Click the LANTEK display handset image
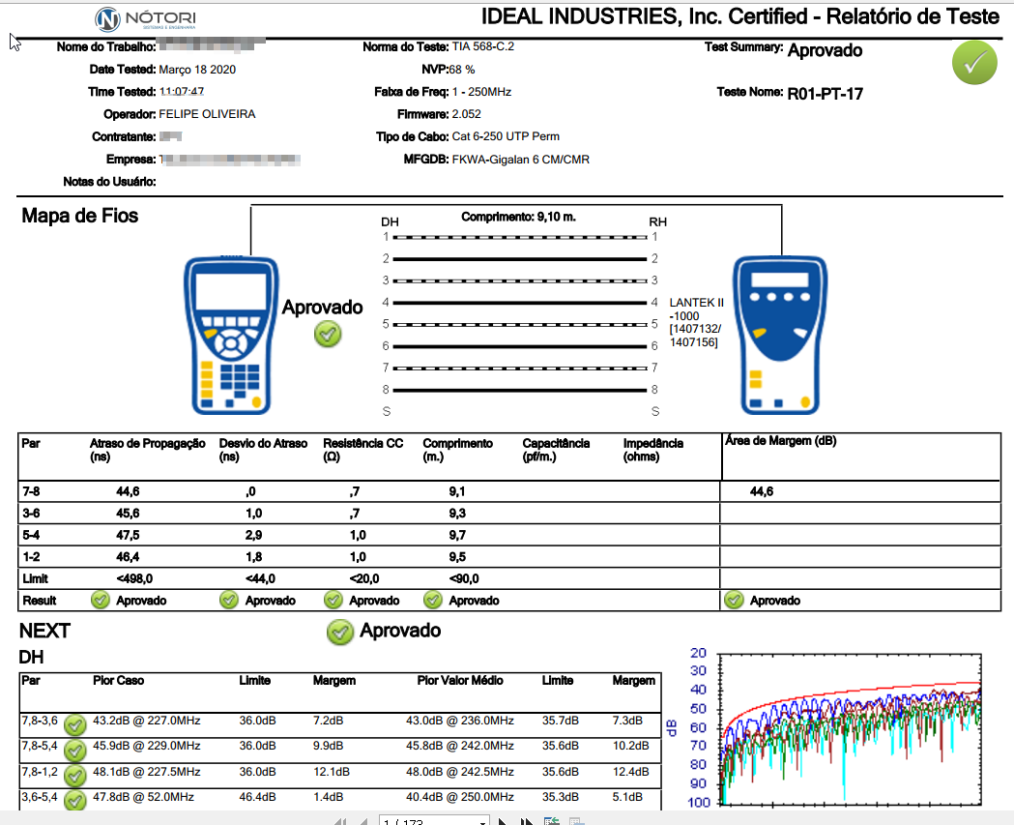The height and width of the screenshot is (825, 1014). click(231, 336)
